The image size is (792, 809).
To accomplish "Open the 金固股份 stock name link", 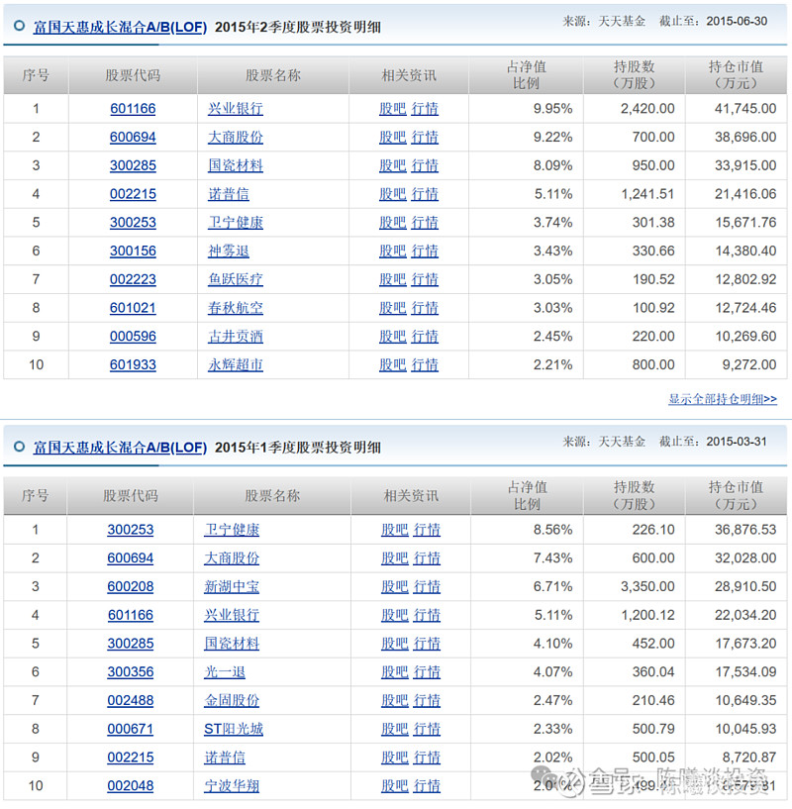I will click(232, 700).
